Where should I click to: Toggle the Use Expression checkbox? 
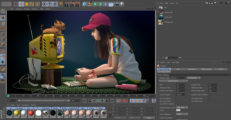(x=209, y=99)
